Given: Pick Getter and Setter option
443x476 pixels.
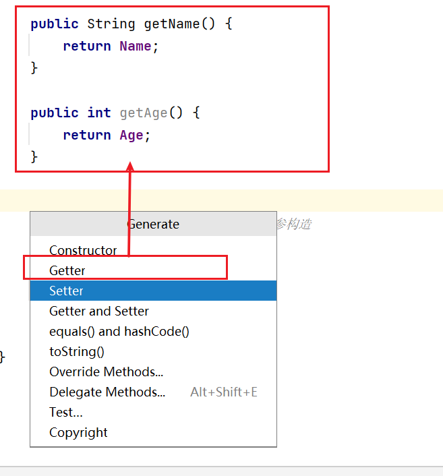Looking at the screenshot, I should [x=153, y=311].
